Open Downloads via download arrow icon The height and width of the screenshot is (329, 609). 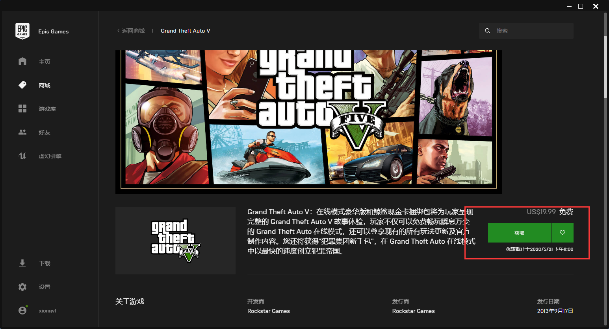(x=22, y=263)
